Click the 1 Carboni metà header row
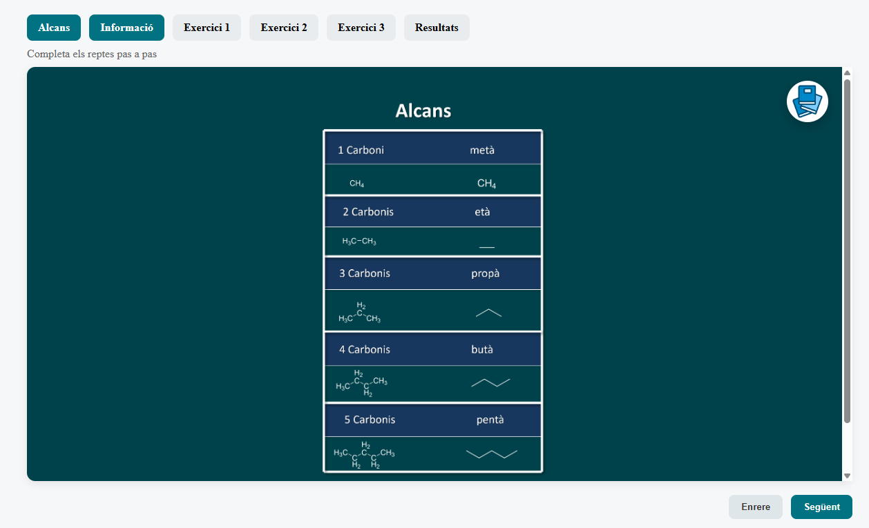Viewport: 869px width, 528px height. point(433,150)
